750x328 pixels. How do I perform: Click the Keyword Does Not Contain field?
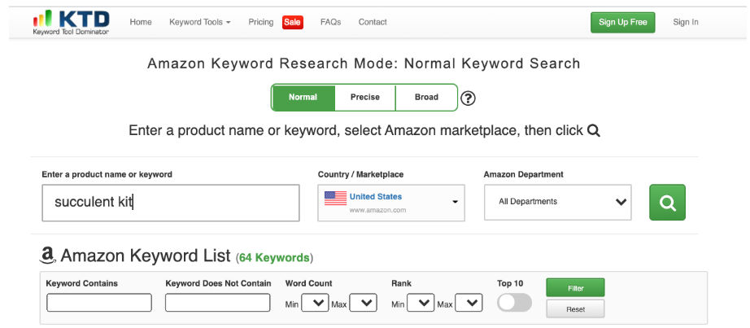(x=218, y=303)
